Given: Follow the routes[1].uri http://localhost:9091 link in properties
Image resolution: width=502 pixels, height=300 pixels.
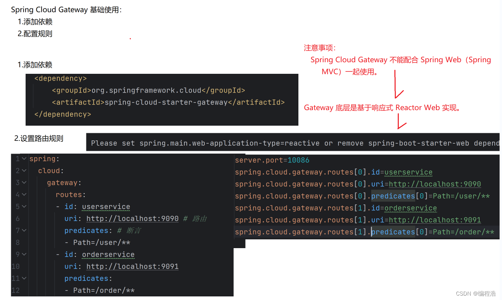Looking at the screenshot, I should point(435,220).
